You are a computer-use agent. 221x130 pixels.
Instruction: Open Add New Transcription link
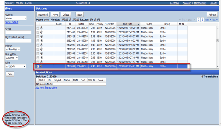click(46, 88)
